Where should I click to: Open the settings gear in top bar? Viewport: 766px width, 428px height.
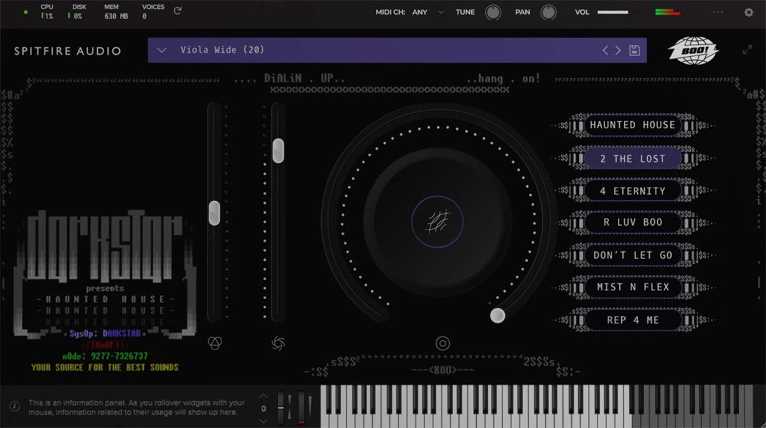[749, 11]
